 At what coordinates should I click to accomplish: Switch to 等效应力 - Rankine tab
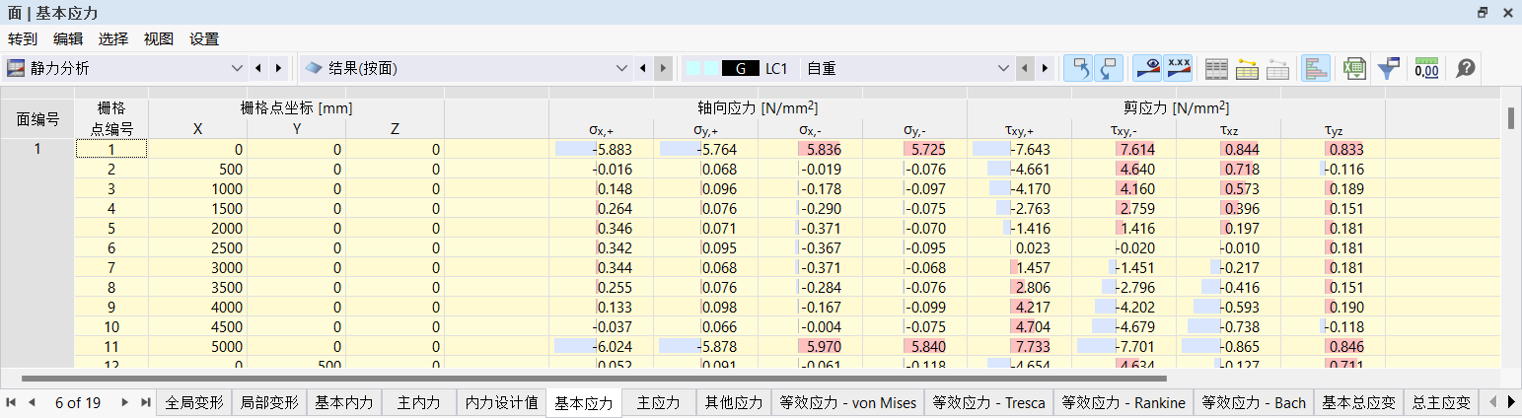pyautogui.click(x=1123, y=402)
